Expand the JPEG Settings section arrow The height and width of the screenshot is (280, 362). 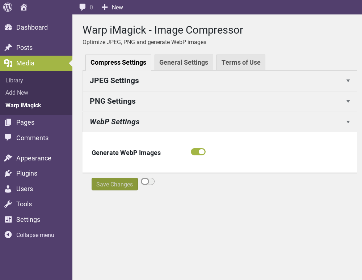pyautogui.click(x=348, y=81)
